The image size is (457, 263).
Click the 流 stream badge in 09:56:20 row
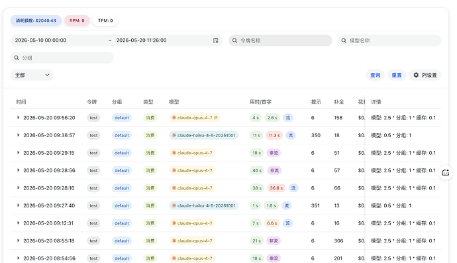pyautogui.click(x=288, y=117)
